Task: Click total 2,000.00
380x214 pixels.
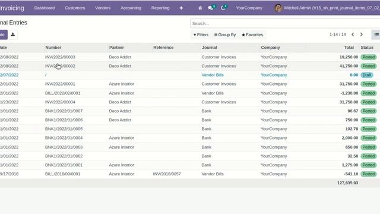Action: pyautogui.click(x=350, y=138)
